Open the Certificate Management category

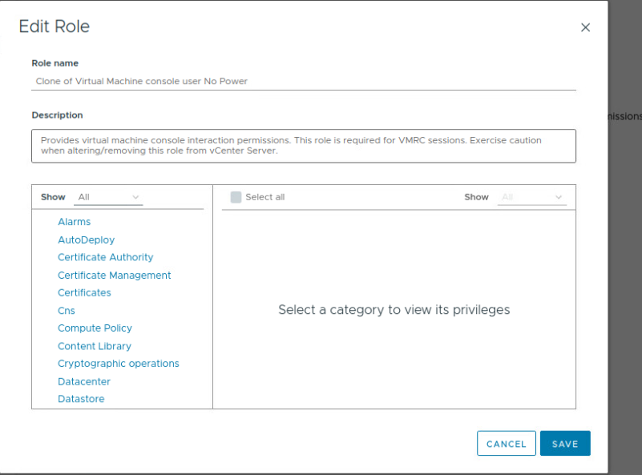click(114, 275)
